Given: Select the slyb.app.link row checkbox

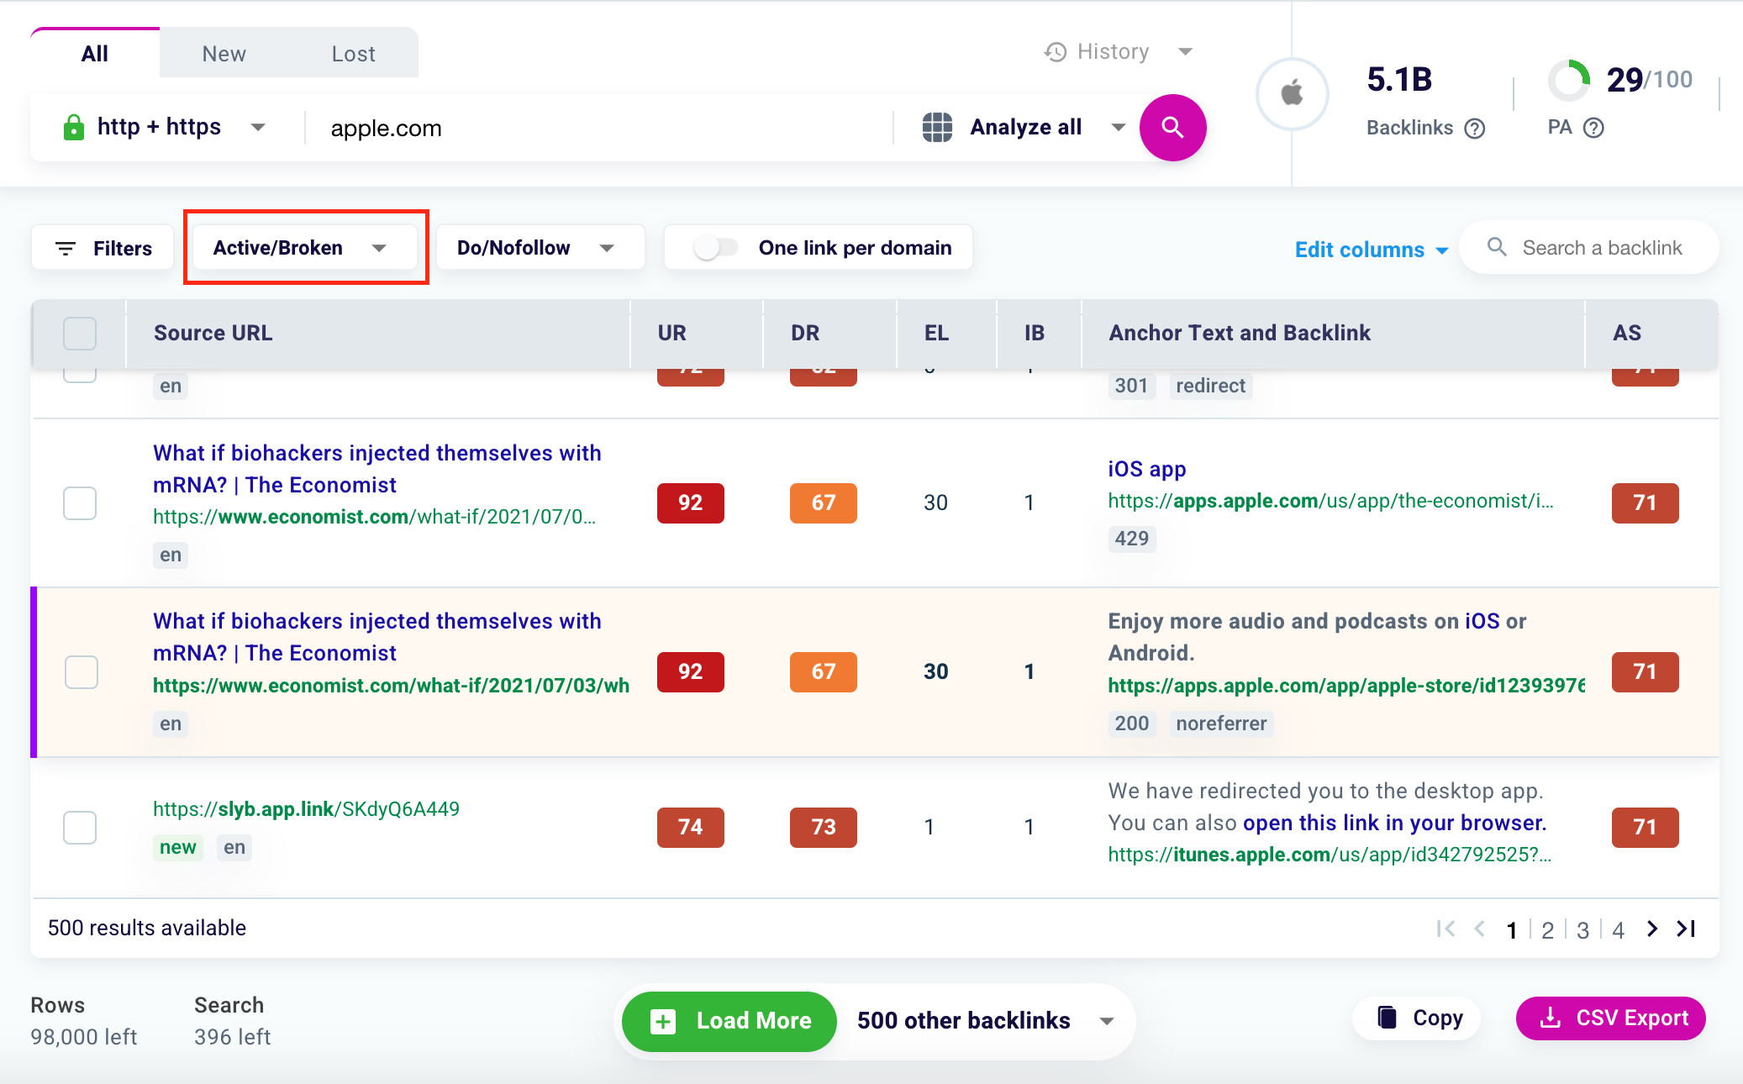Looking at the screenshot, I should tap(80, 828).
